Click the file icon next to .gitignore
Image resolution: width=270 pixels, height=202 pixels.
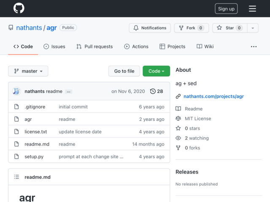tap(16, 106)
